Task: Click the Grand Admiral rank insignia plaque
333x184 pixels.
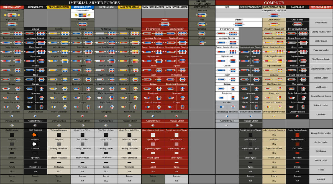Action: point(82,15)
